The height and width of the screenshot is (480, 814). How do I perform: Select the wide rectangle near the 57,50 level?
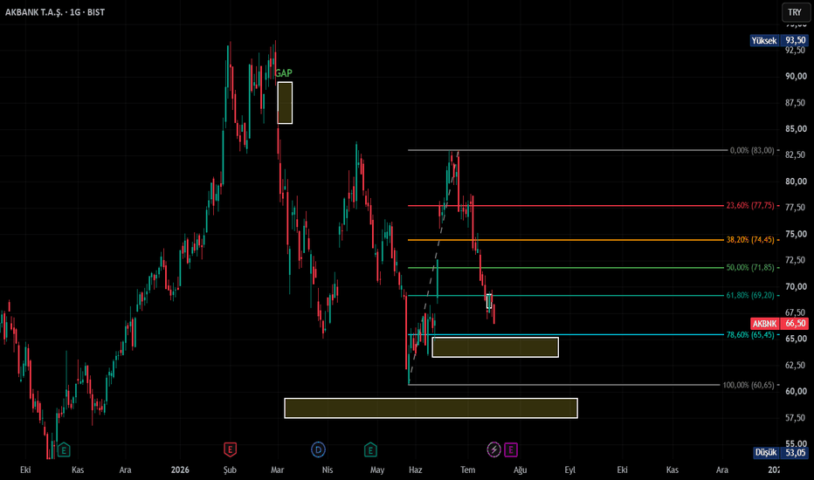click(431, 408)
